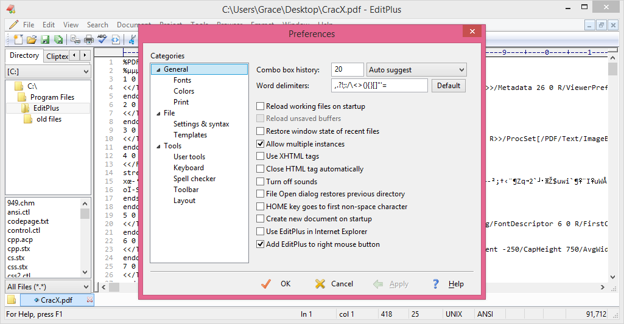Select Keyboard under Tools category

(189, 168)
